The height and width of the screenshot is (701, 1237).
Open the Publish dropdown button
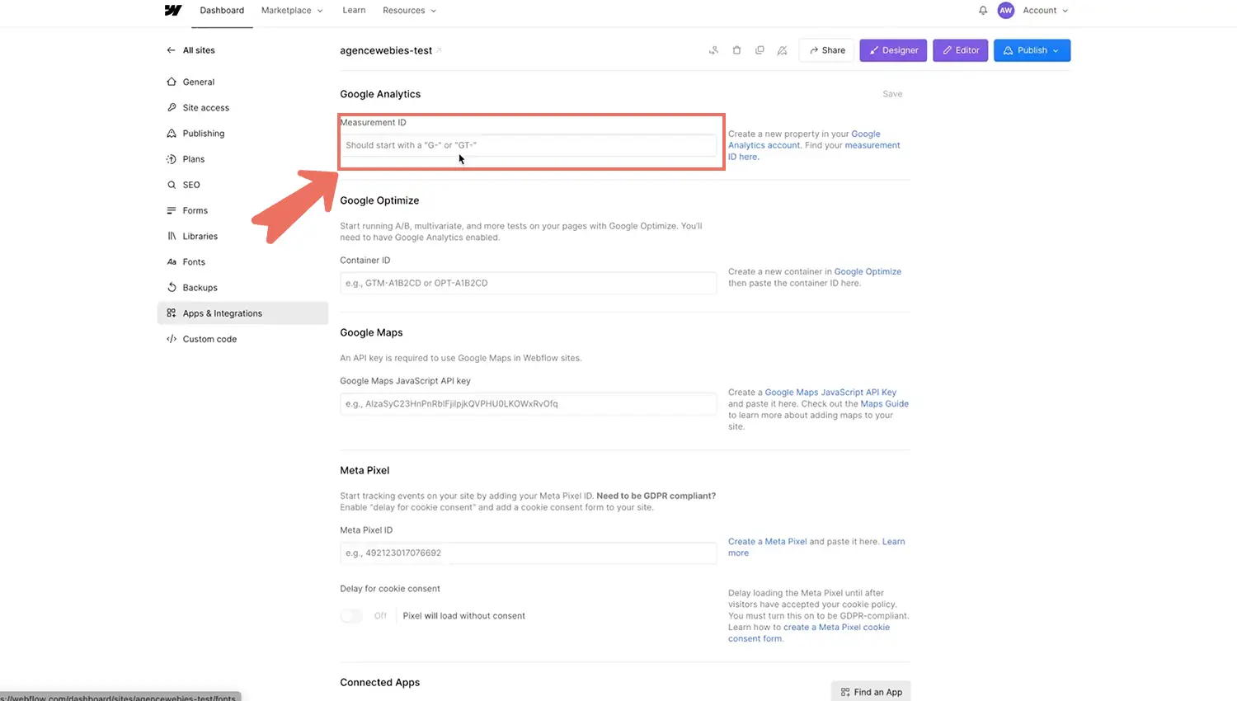click(x=1032, y=50)
